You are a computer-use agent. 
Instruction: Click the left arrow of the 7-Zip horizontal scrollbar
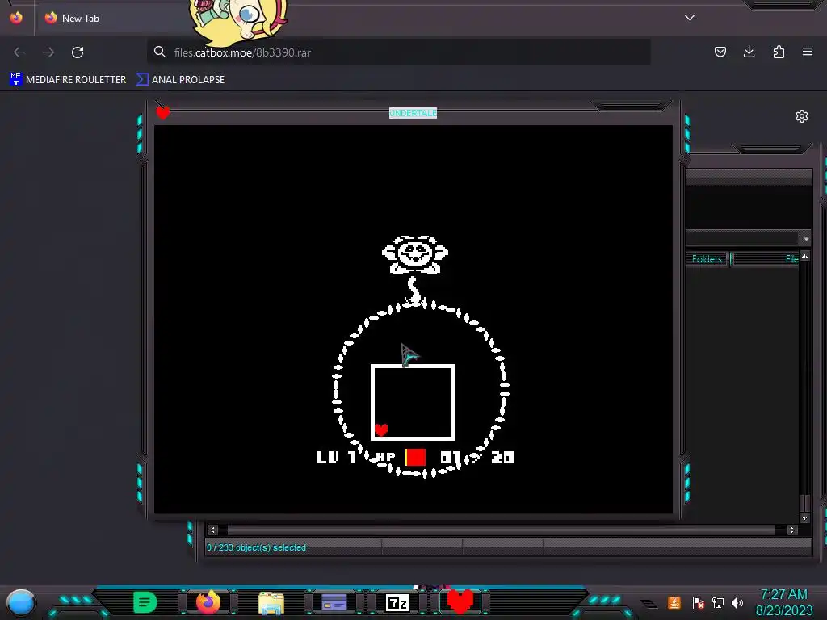click(212, 530)
